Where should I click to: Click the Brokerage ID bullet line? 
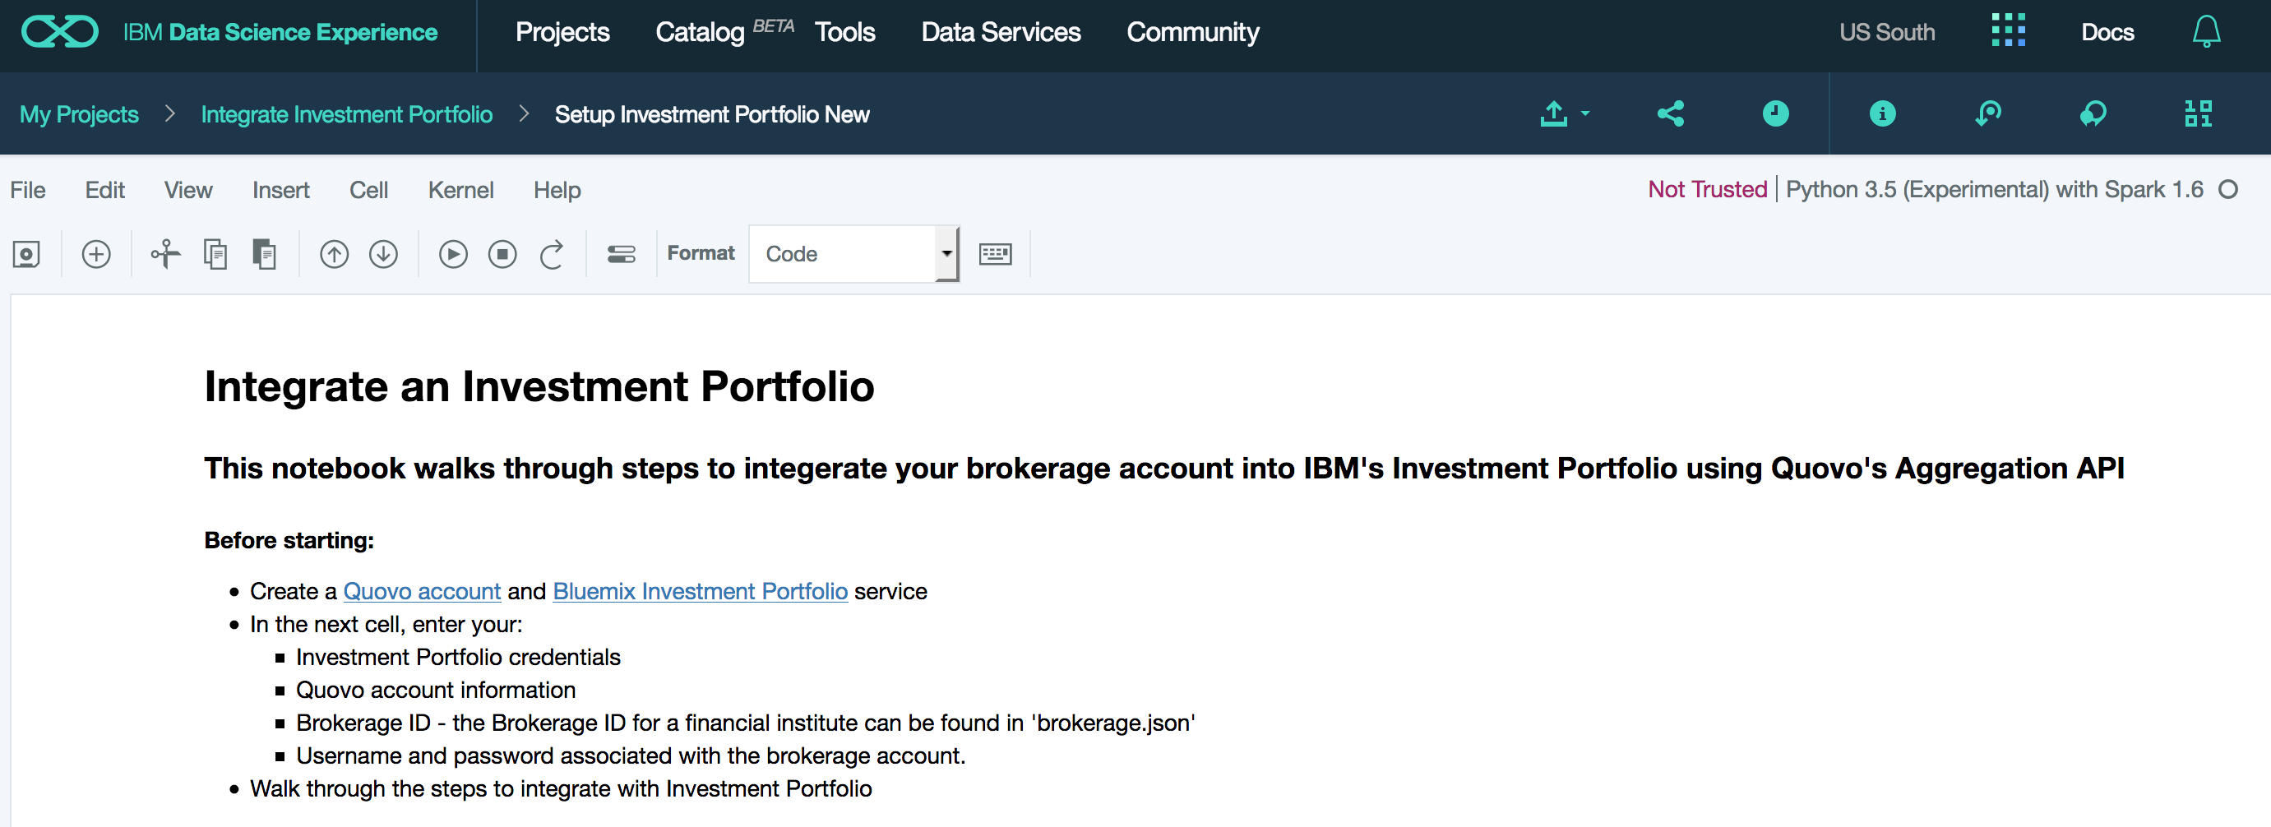[746, 723]
